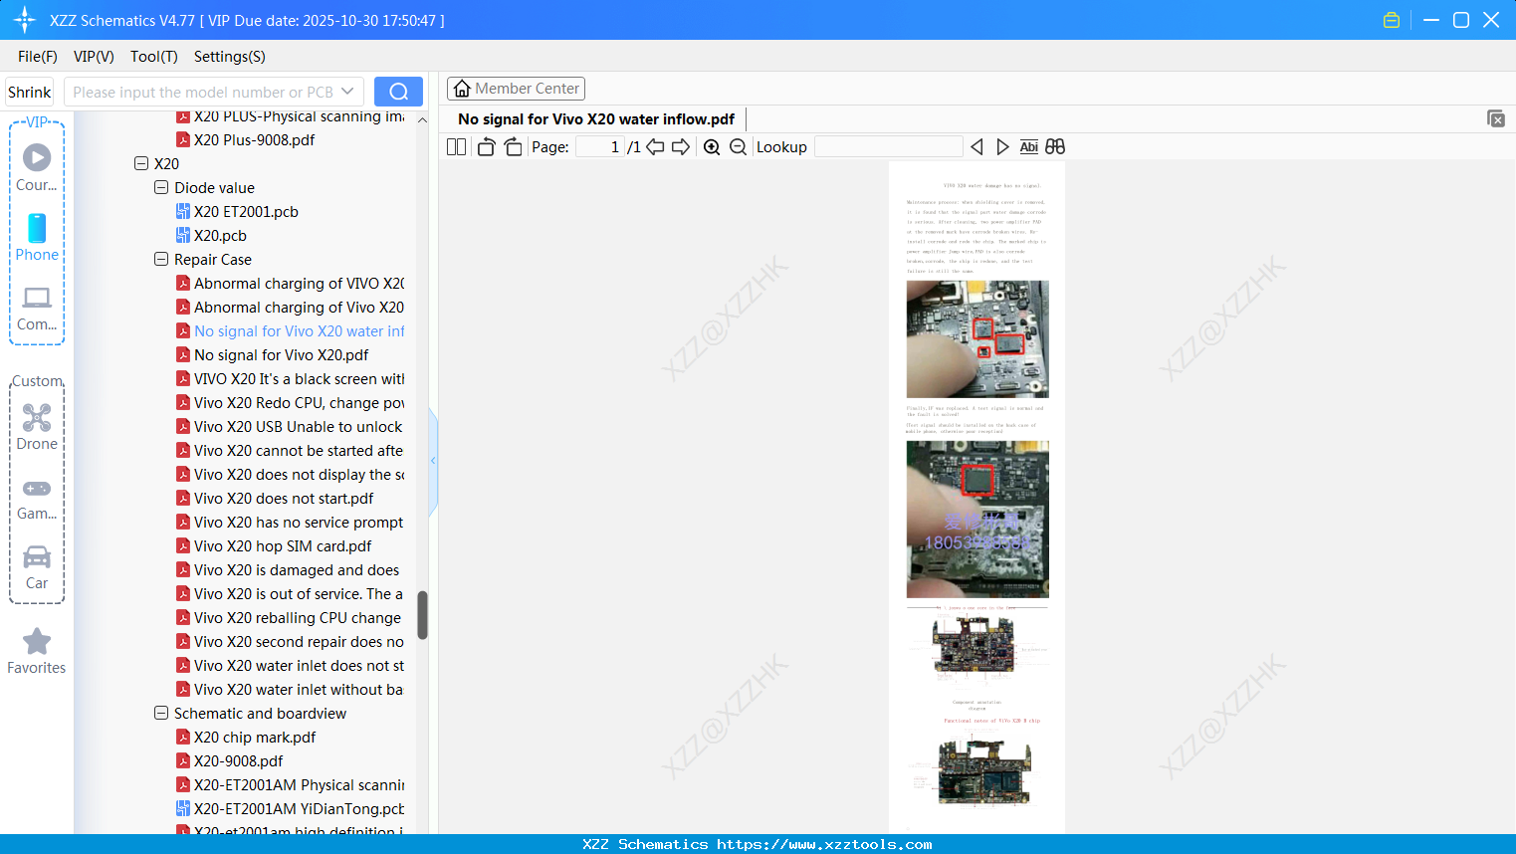
Task: Collapse the left panel via splitter handle
Action: coord(433,461)
